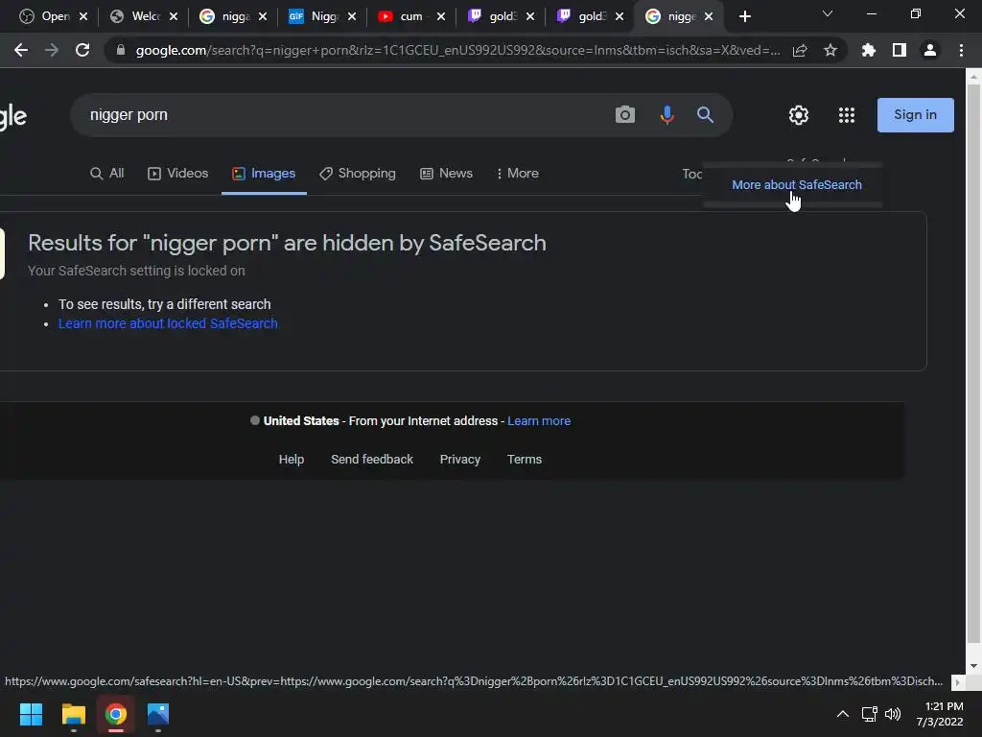Bookmark this tab with the star icon

click(x=830, y=50)
